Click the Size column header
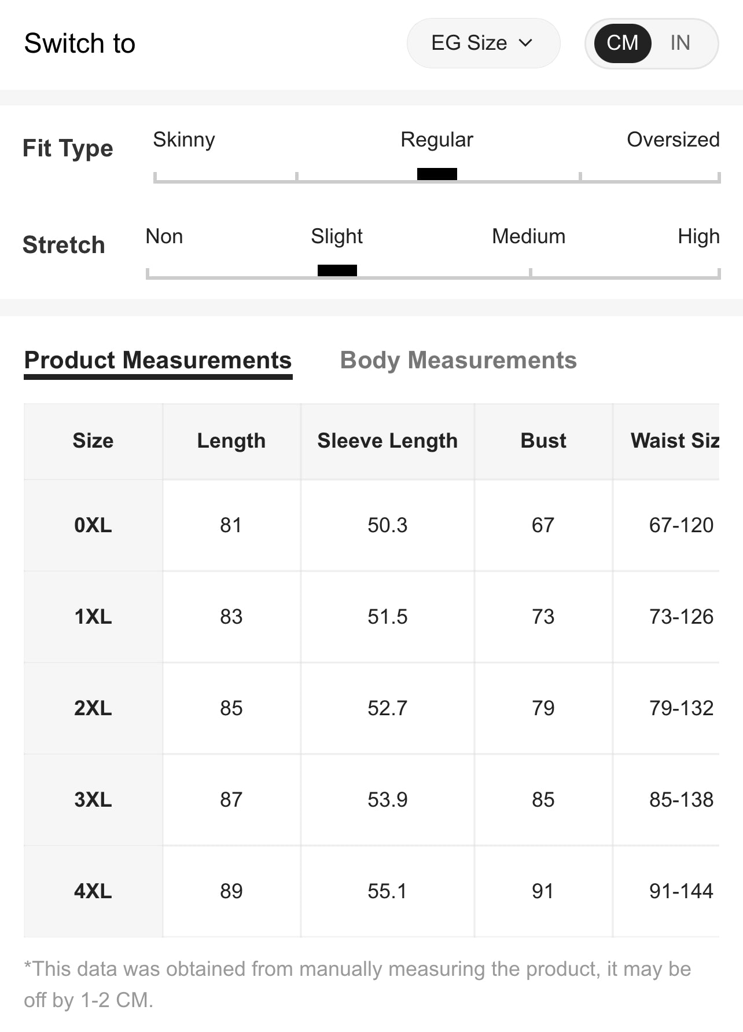The width and height of the screenshot is (743, 1032). [x=93, y=441]
